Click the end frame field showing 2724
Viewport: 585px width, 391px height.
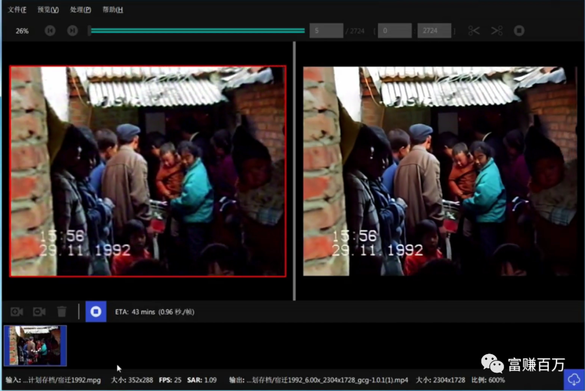(434, 31)
